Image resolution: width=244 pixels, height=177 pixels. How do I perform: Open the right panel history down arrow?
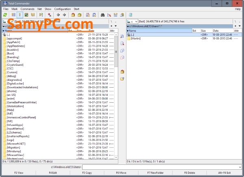tap(240, 26)
